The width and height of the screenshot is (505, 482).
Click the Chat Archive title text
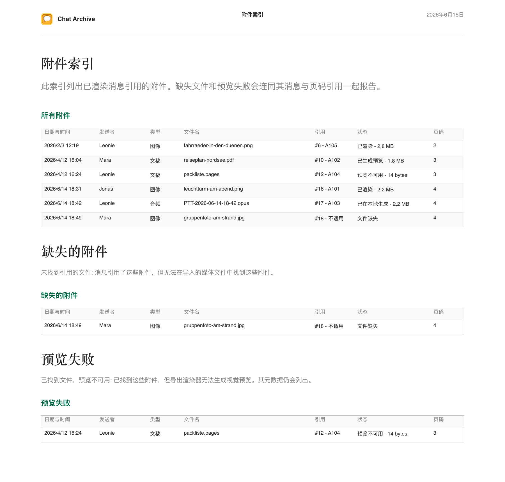[76, 19]
